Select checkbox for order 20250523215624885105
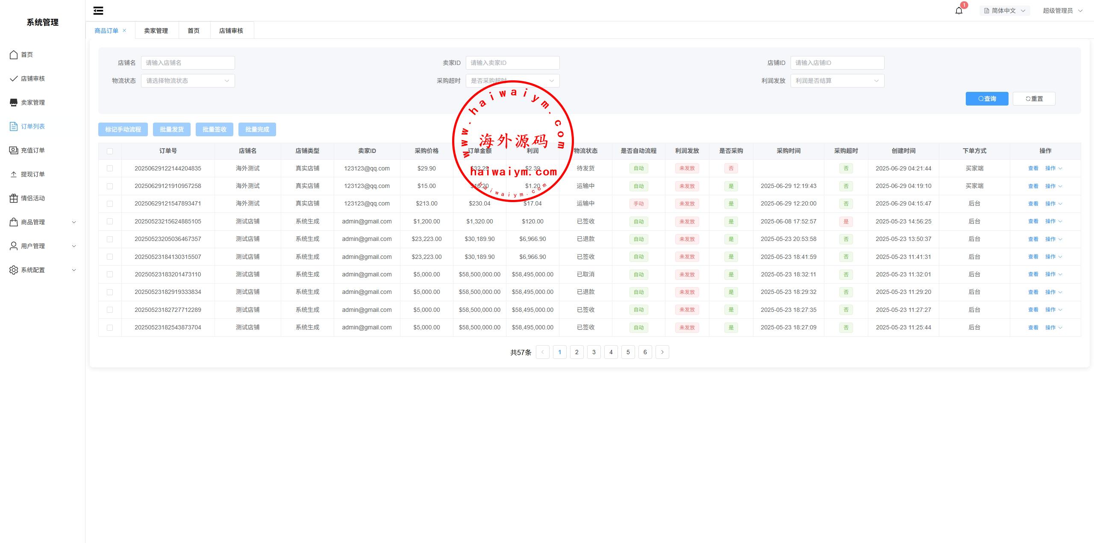The width and height of the screenshot is (1094, 543). [x=110, y=221]
